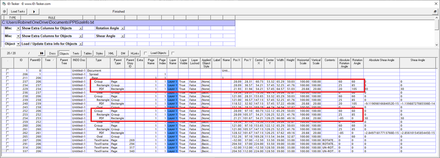The height and width of the screenshot is (158, 440).
Task: Click the -9.11909816684052E-15 shear value
Action: (x=381, y=103)
